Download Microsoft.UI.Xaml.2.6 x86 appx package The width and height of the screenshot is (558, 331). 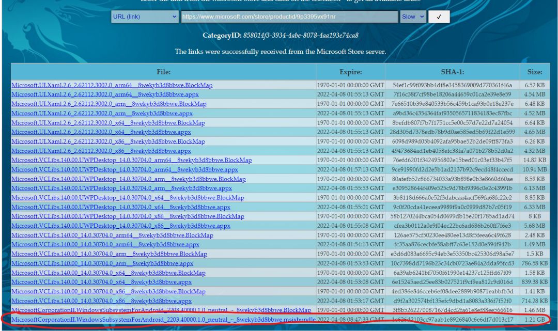(101, 151)
